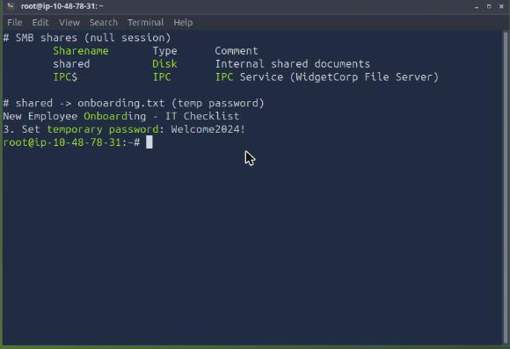Minimize the terminal window

tap(477, 6)
